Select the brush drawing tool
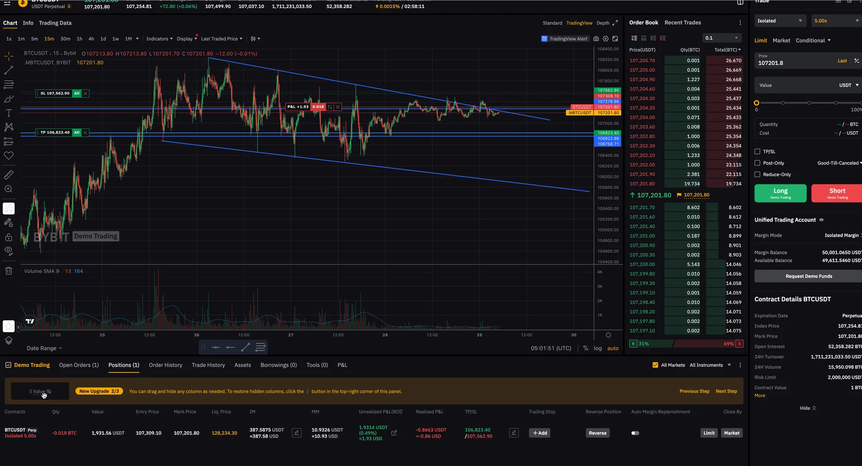Viewport: 862px width, 466px height. pos(9,99)
